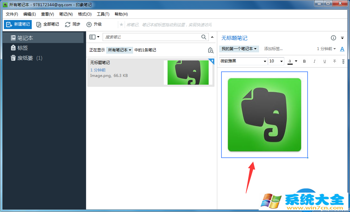The width and height of the screenshot is (350, 212).
Task: Click the New Note (新建笔记) button
Action: 18,25
